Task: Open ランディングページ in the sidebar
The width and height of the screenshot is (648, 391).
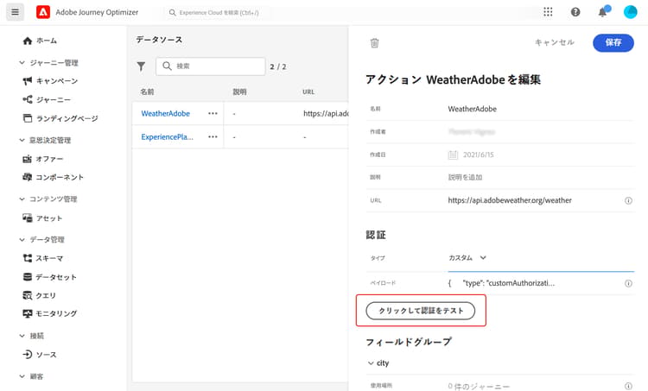Action: click(67, 118)
